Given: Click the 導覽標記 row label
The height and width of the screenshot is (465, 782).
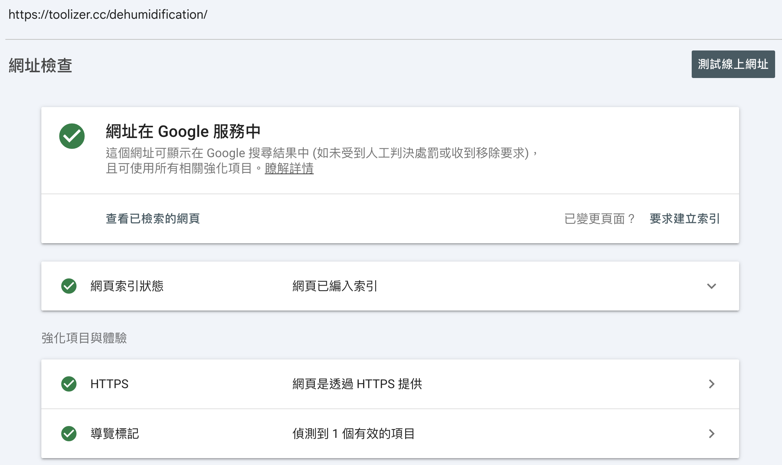Looking at the screenshot, I should [115, 434].
